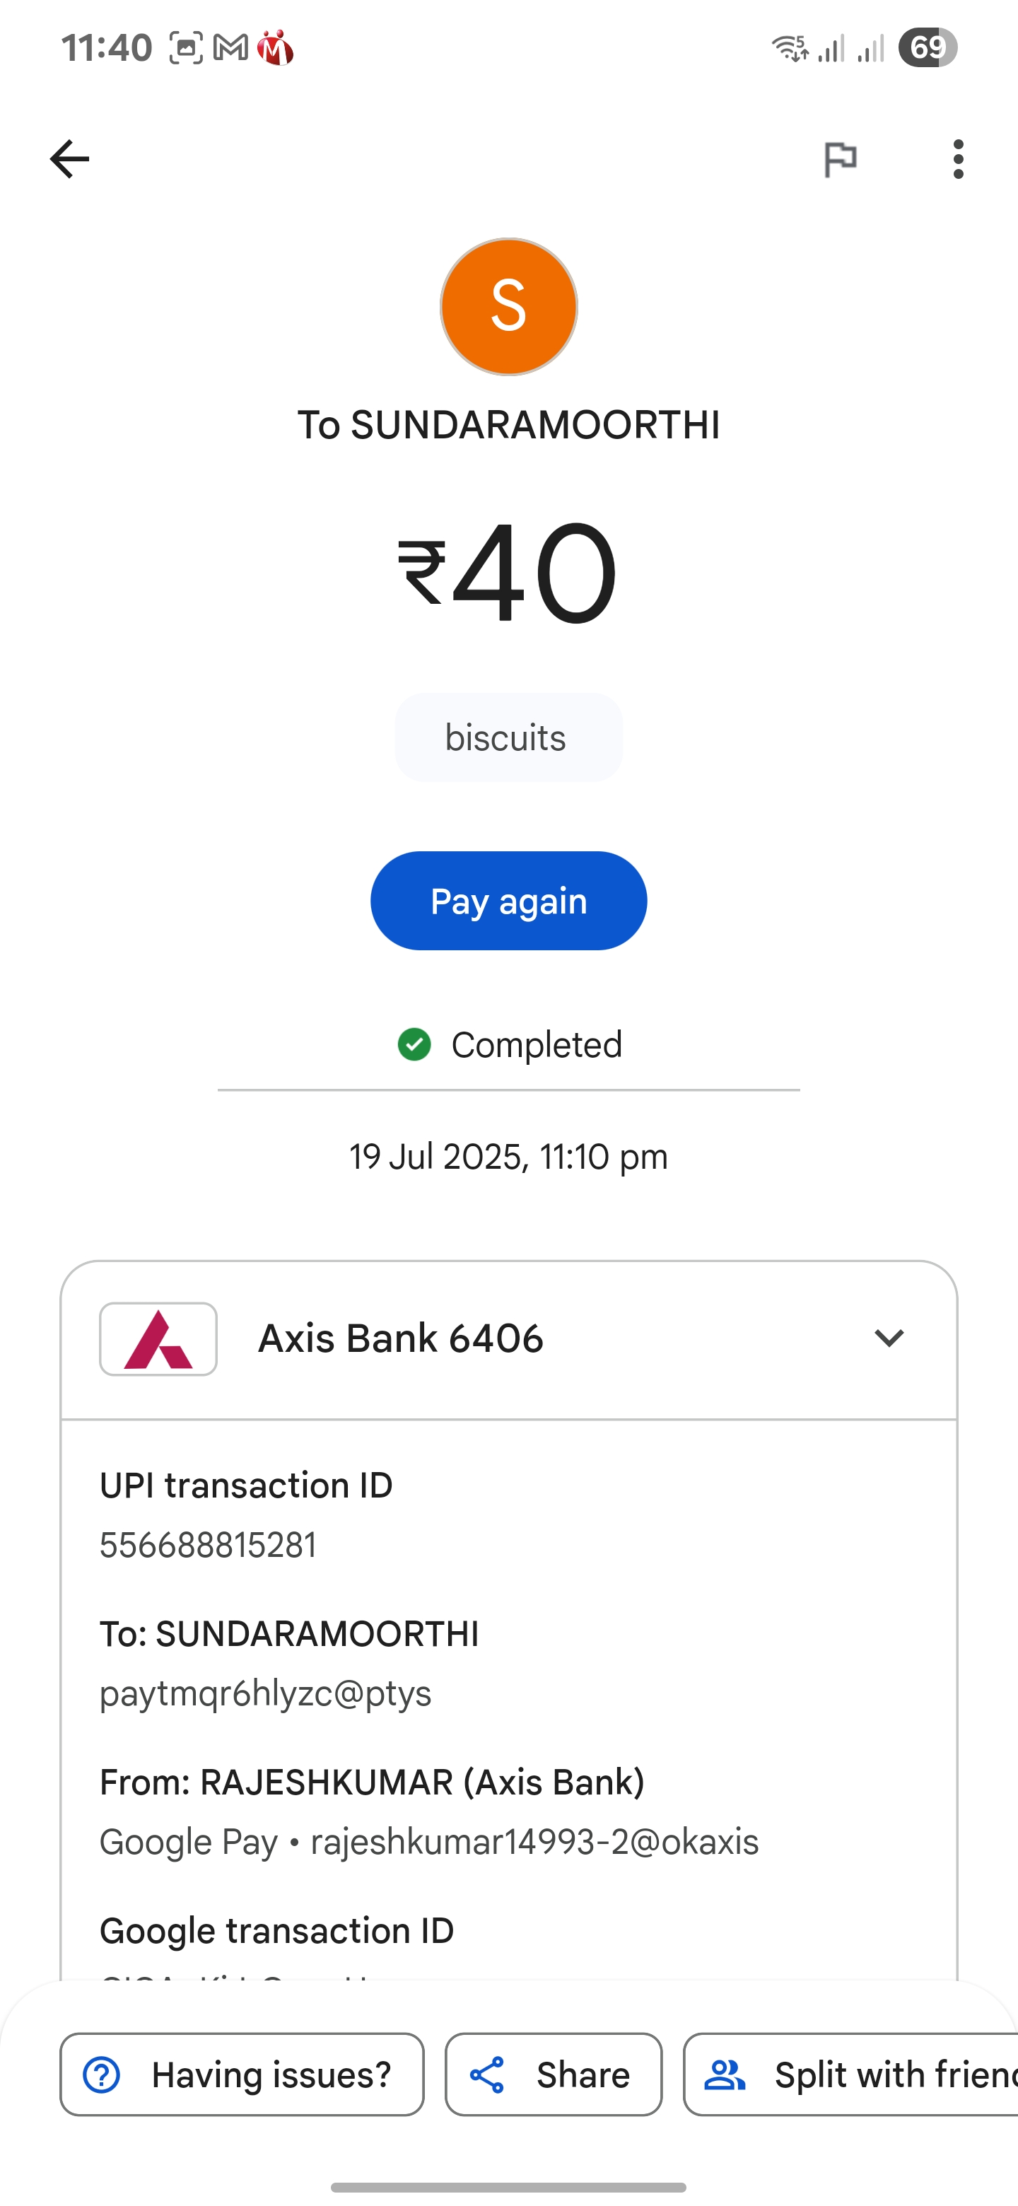Click the Share button
The image size is (1018, 2206).
554,2075
